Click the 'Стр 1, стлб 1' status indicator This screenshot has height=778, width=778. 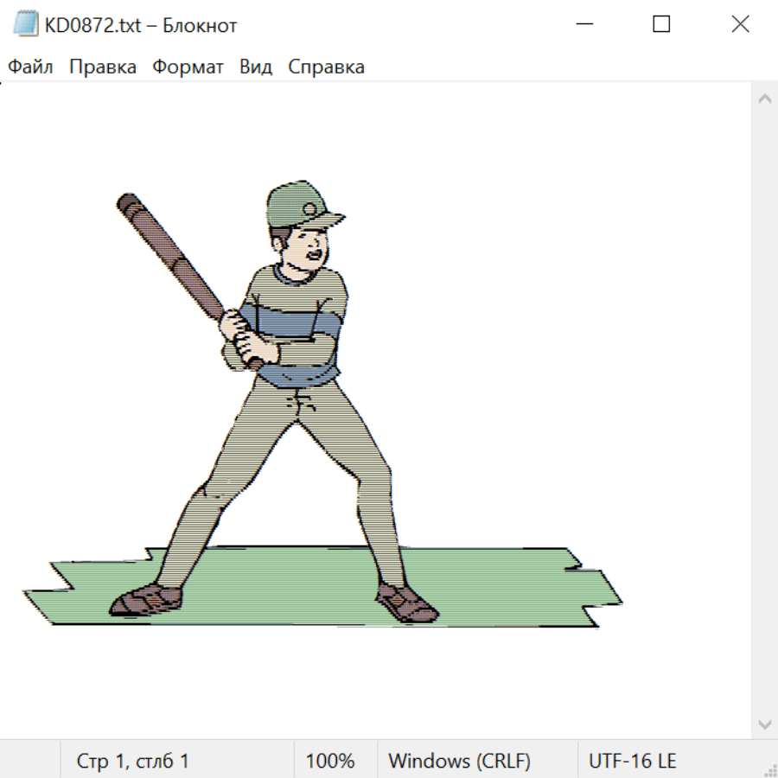pyautogui.click(x=132, y=762)
